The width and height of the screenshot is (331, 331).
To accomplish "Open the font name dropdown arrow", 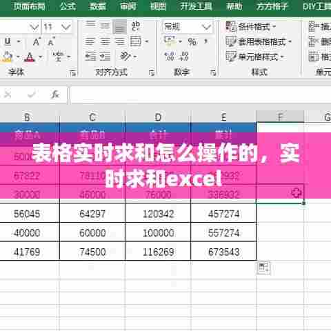I will tap(34, 28).
